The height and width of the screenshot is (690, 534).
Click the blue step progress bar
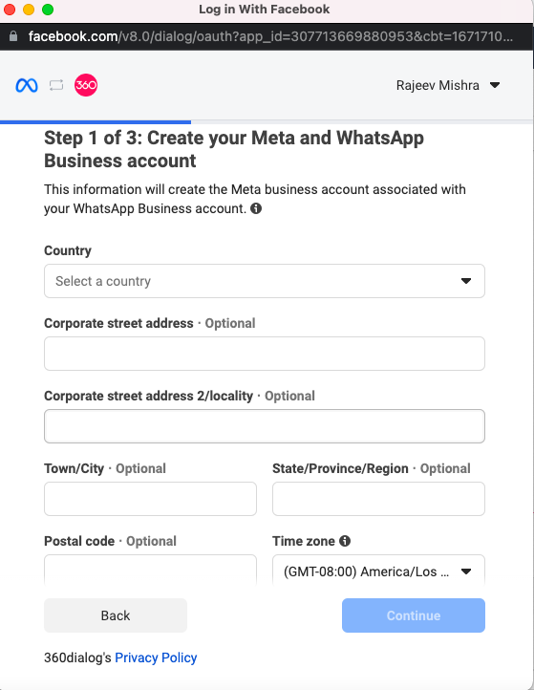[x=96, y=122]
